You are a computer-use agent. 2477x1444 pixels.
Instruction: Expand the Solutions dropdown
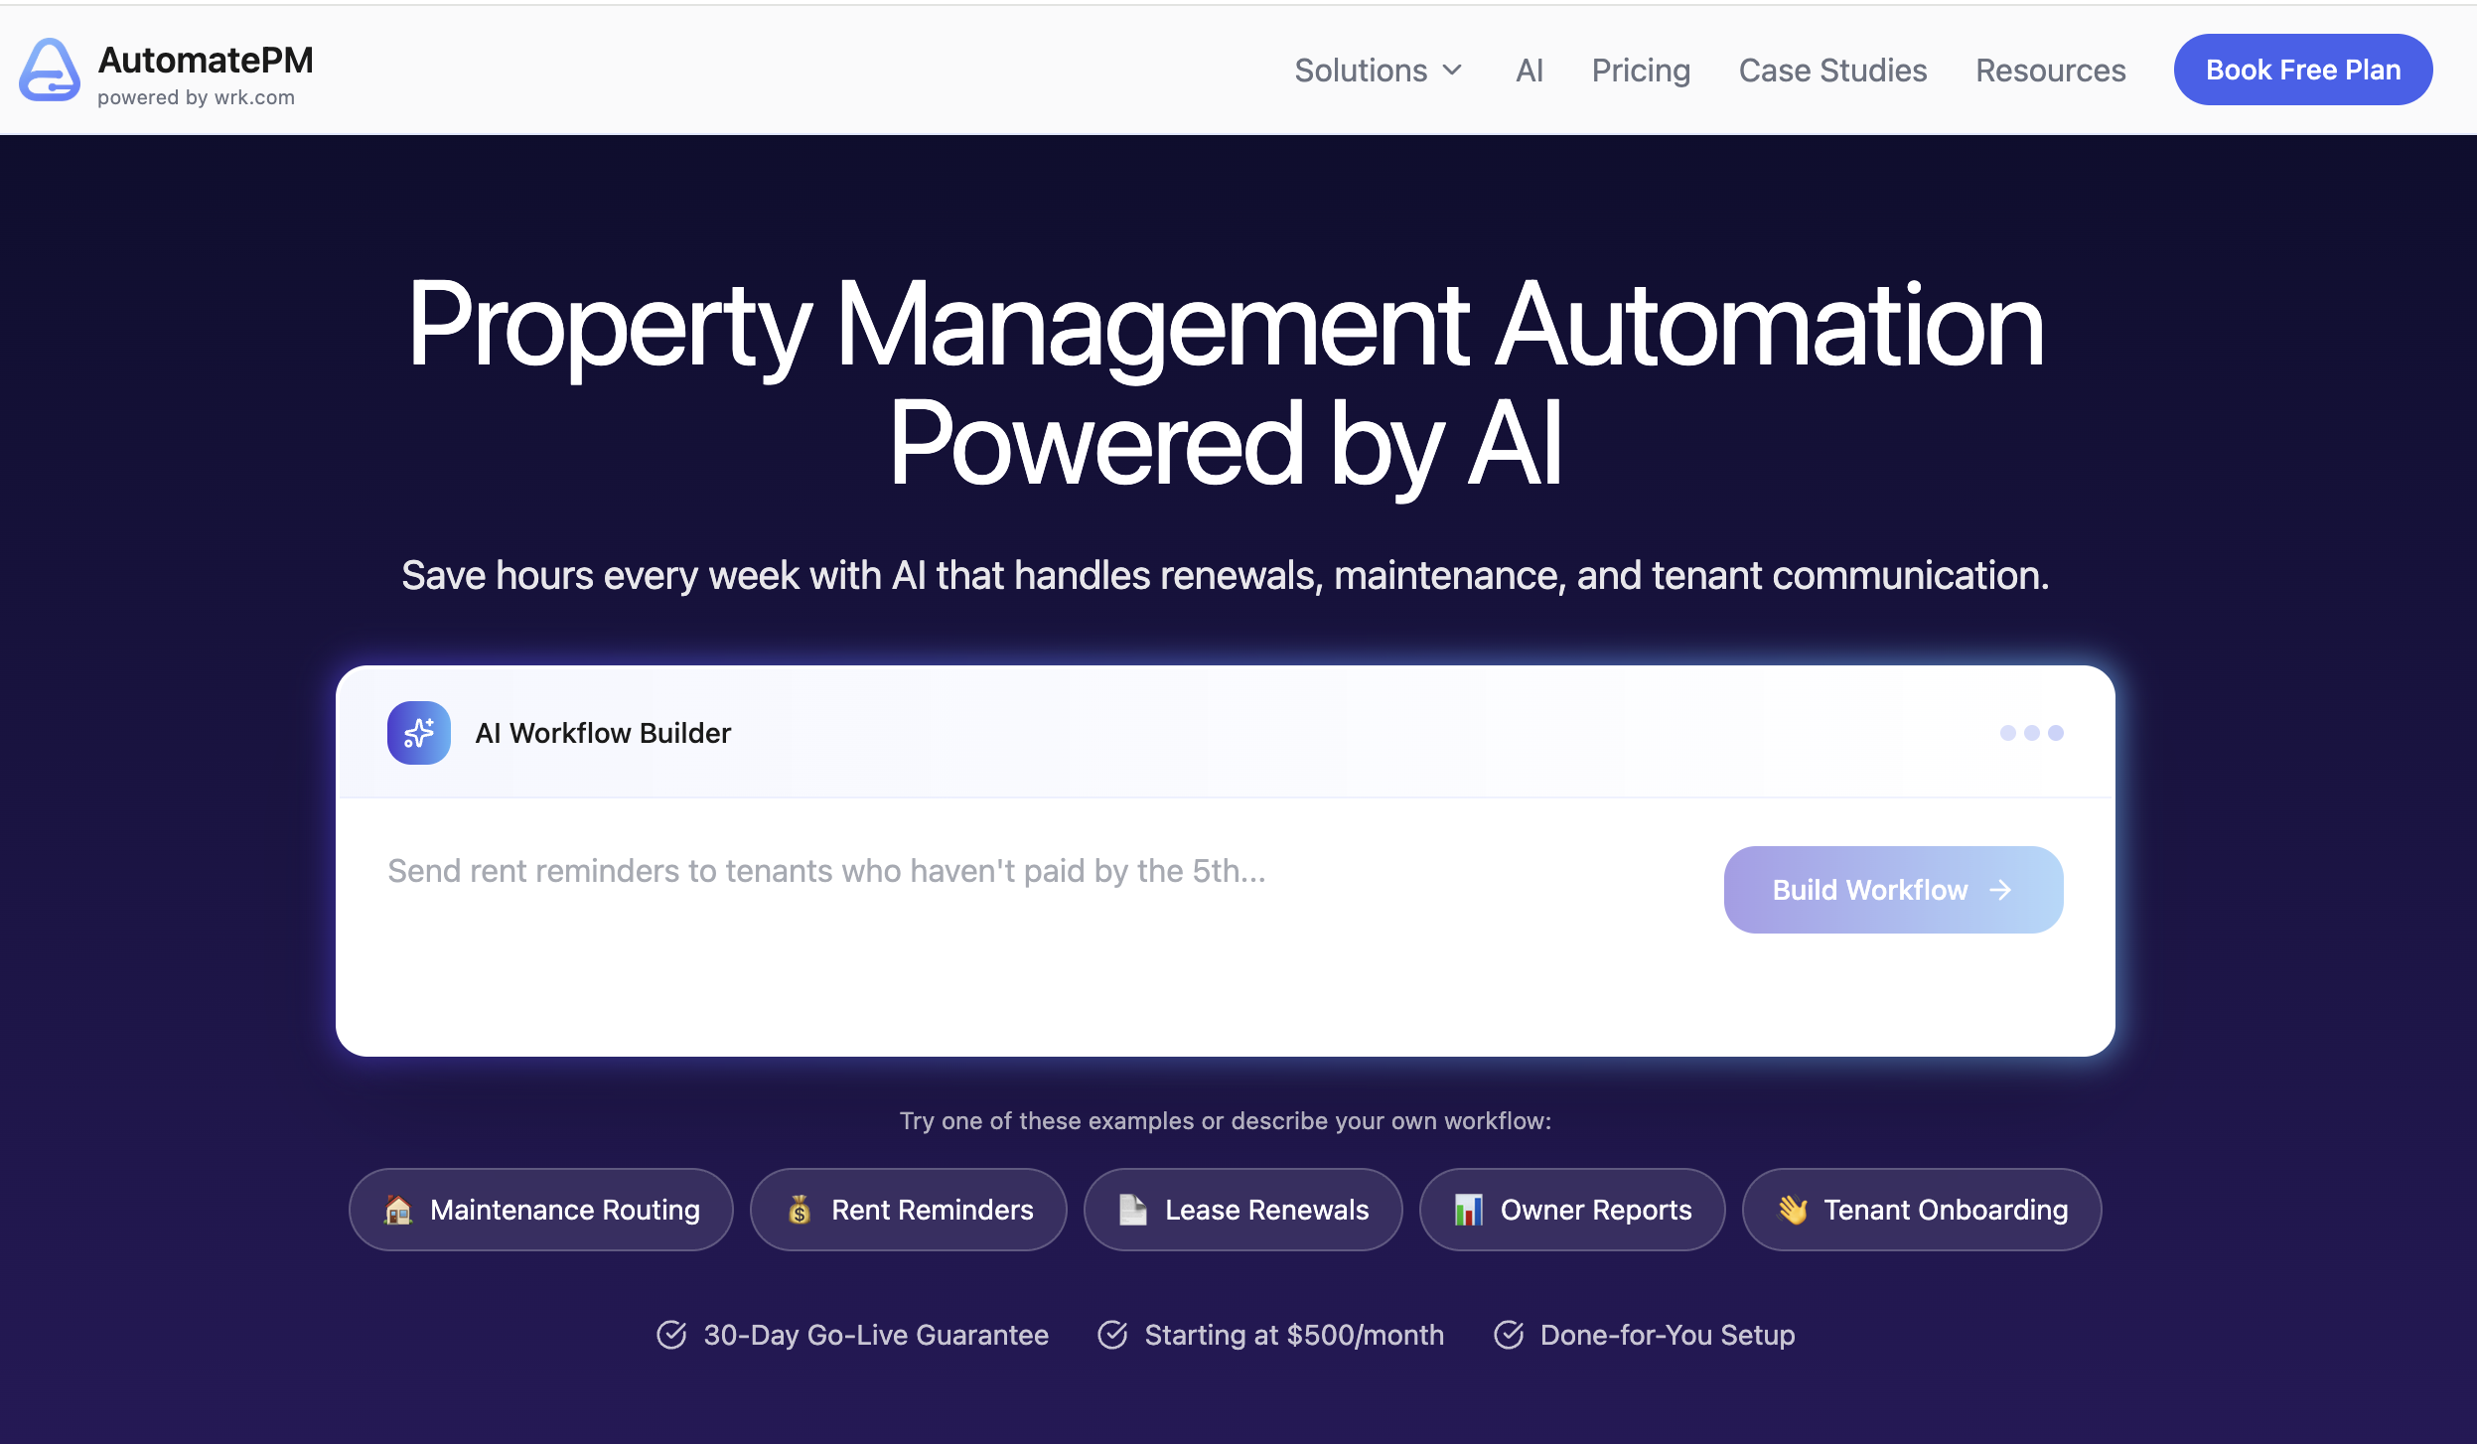click(x=1362, y=70)
